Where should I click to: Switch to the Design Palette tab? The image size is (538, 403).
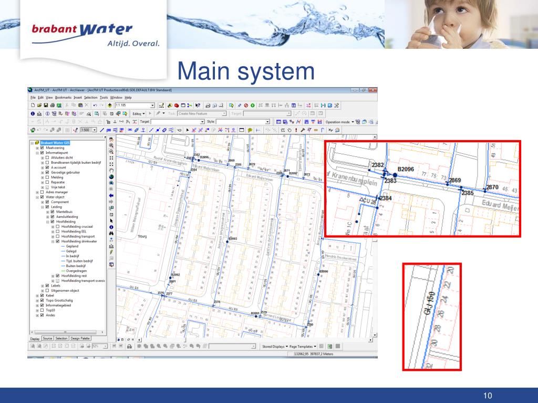(x=80, y=338)
